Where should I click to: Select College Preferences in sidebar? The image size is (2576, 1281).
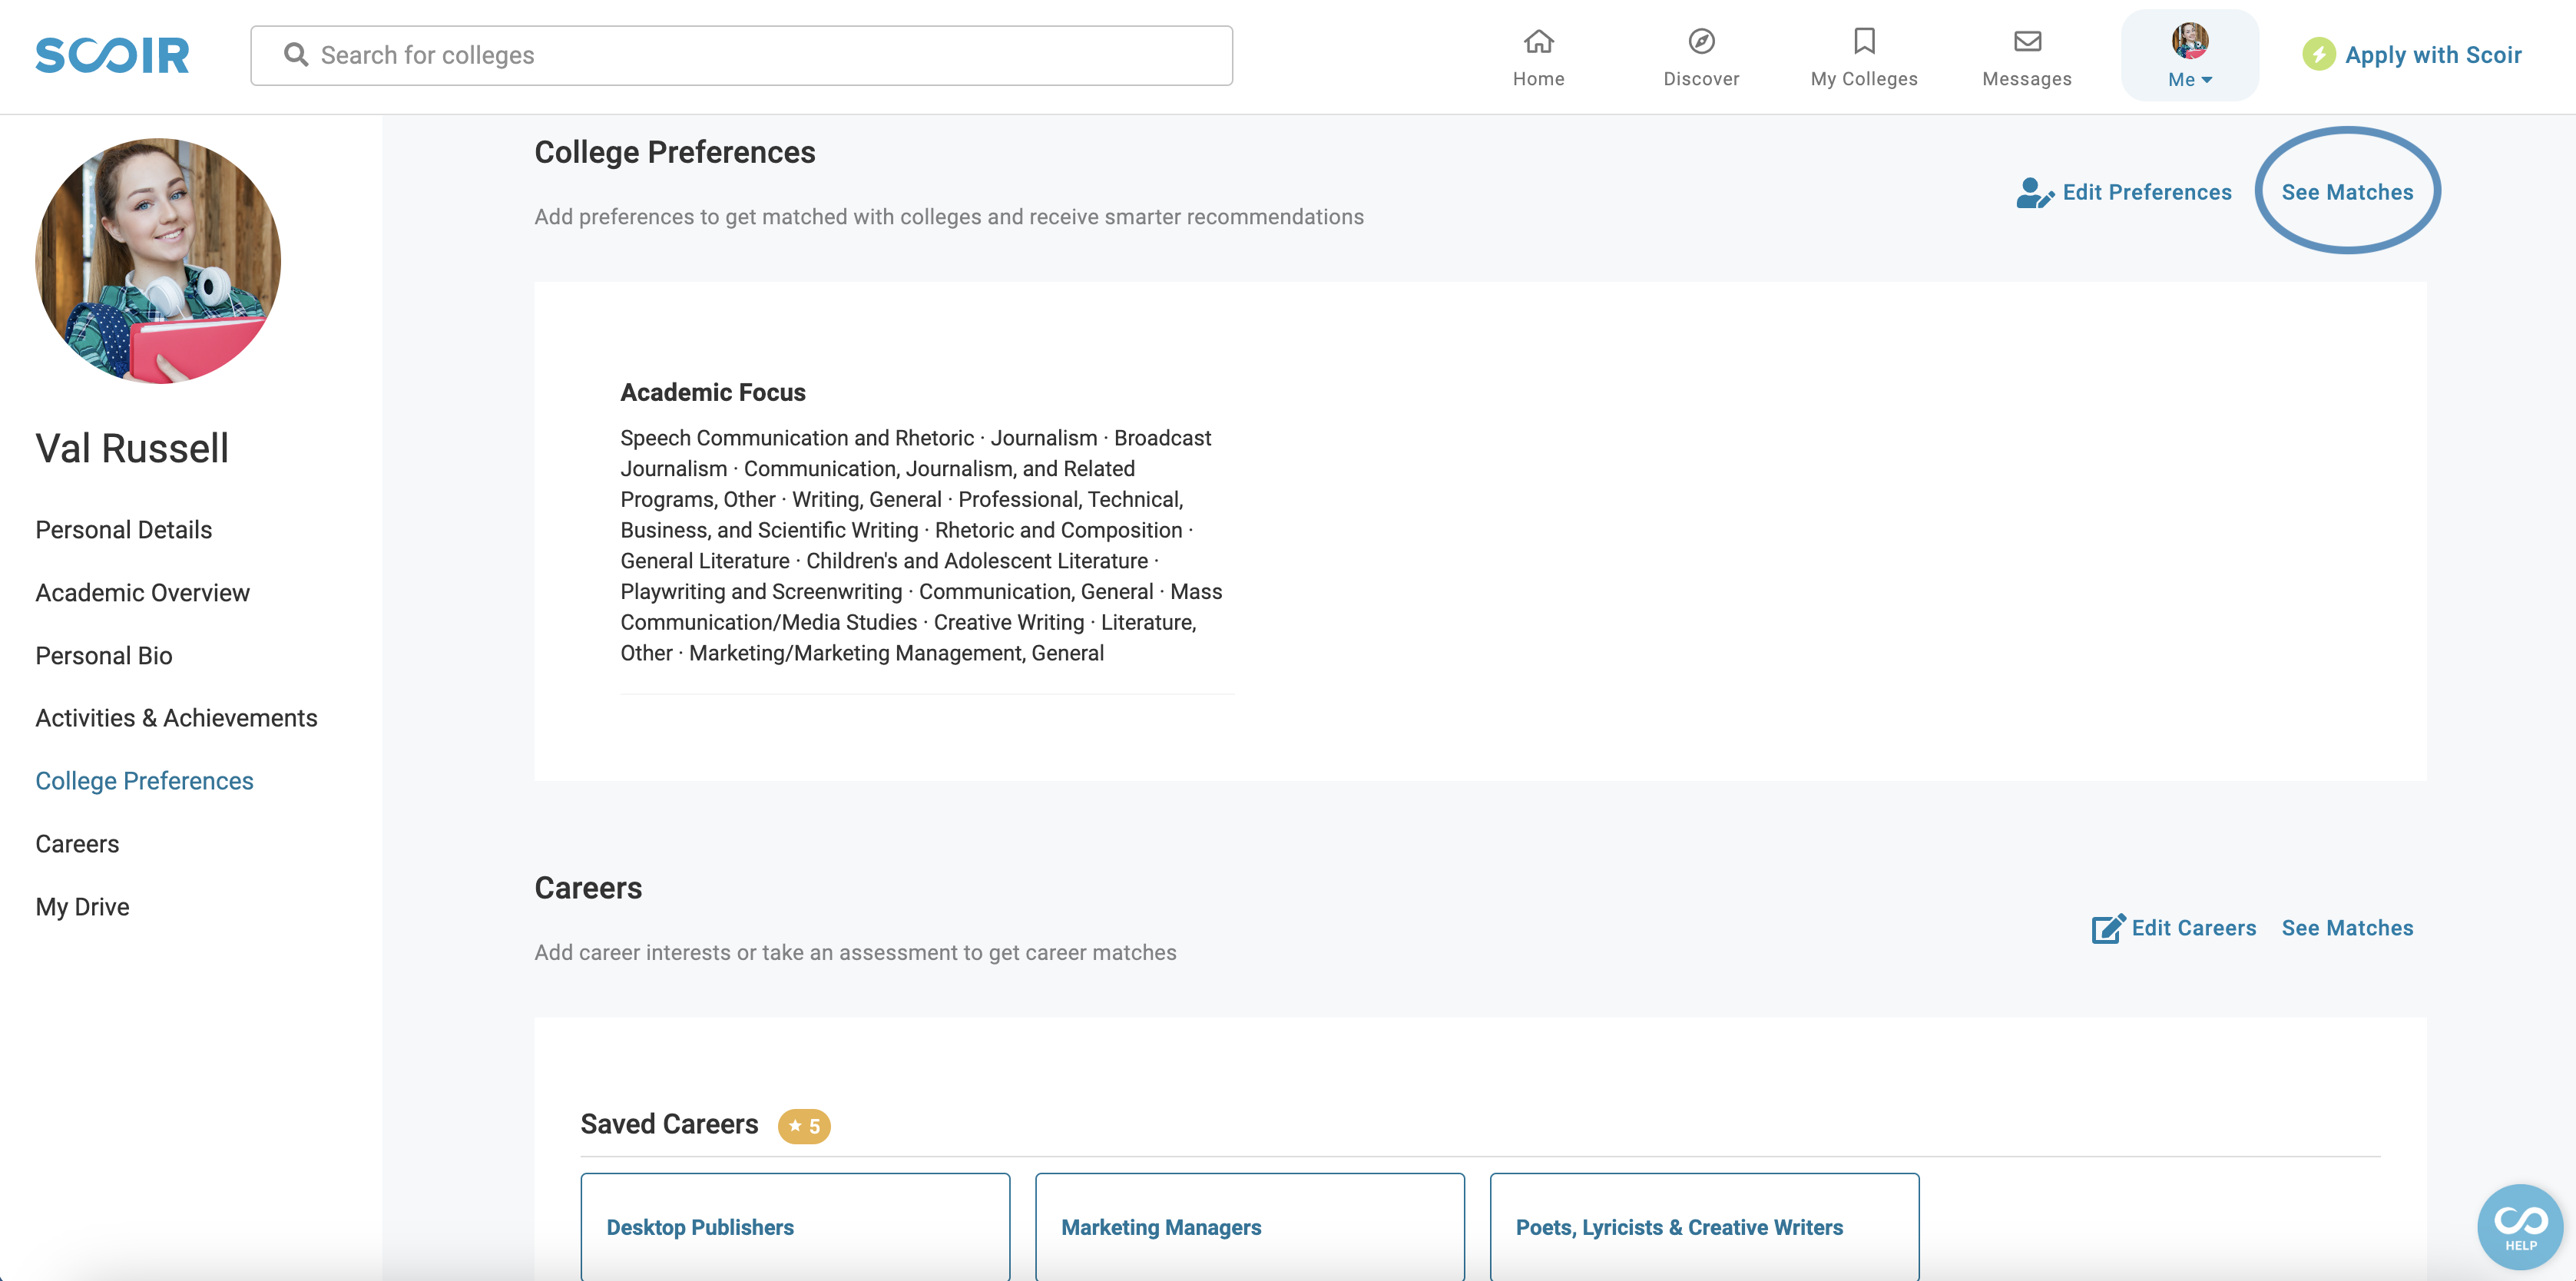pos(144,781)
